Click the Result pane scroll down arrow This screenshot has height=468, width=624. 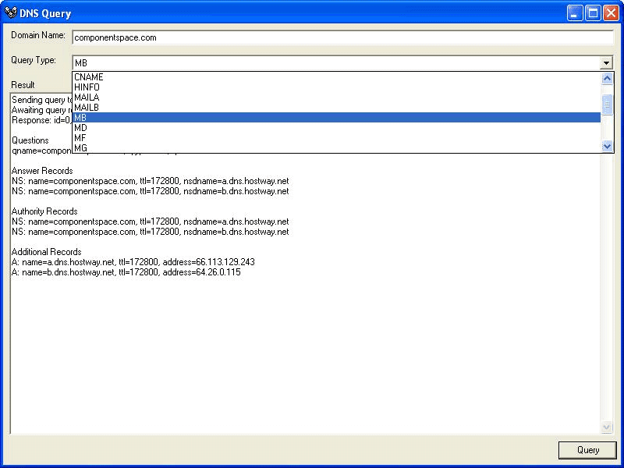(606, 427)
